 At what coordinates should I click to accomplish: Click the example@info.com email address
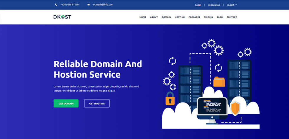point(103,5)
